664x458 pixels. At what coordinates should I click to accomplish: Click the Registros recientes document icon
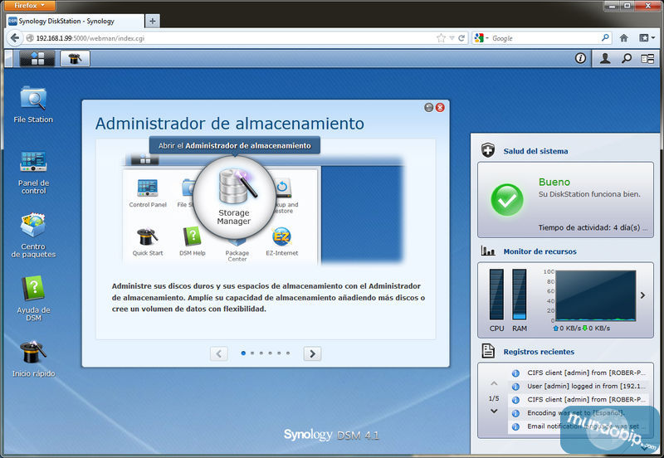tap(488, 351)
